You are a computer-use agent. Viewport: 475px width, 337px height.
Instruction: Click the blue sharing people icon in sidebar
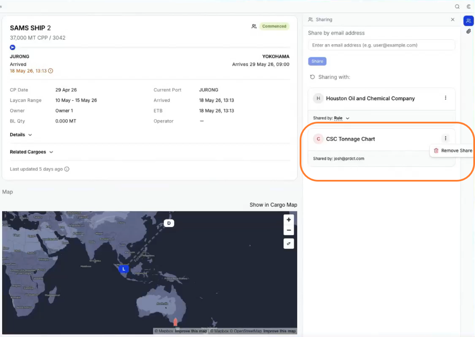coord(468,21)
